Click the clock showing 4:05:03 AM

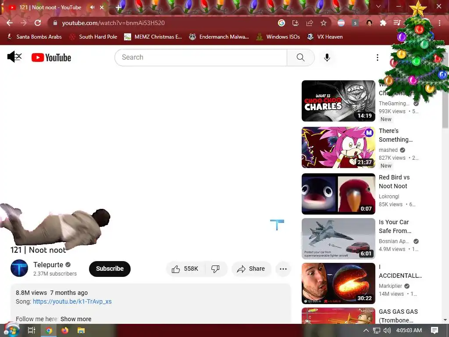409,330
